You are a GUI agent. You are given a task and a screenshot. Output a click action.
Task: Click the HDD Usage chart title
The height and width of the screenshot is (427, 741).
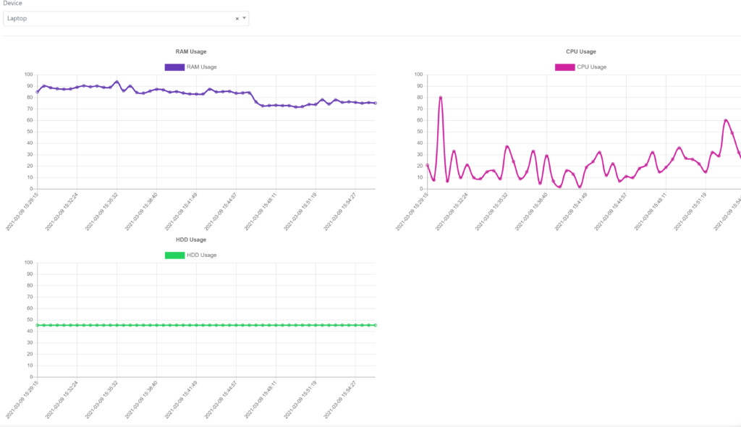pos(191,240)
